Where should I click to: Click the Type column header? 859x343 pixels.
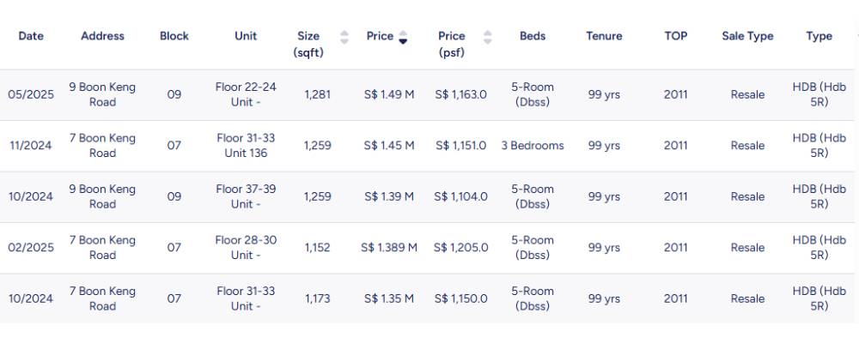pyautogui.click(x=819, y=36)
